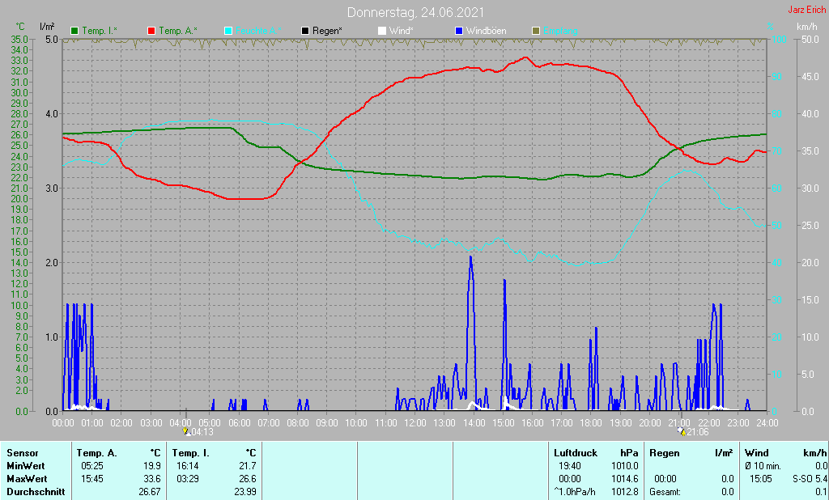This screenshot has height=500, width=829.
Task: Click the 'l/m²' unit above the rain axis
Action: click(x=46, y=27)
